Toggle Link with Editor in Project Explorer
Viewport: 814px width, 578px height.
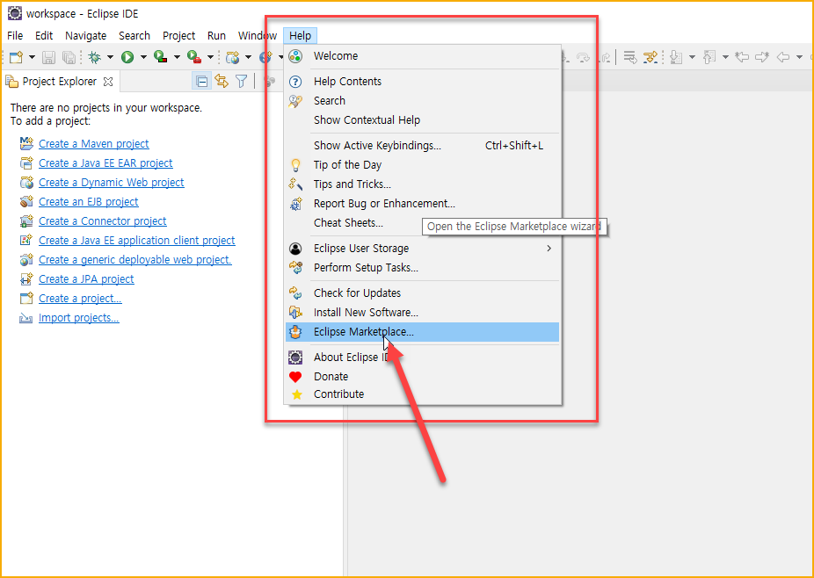click(x=222, y=82)
